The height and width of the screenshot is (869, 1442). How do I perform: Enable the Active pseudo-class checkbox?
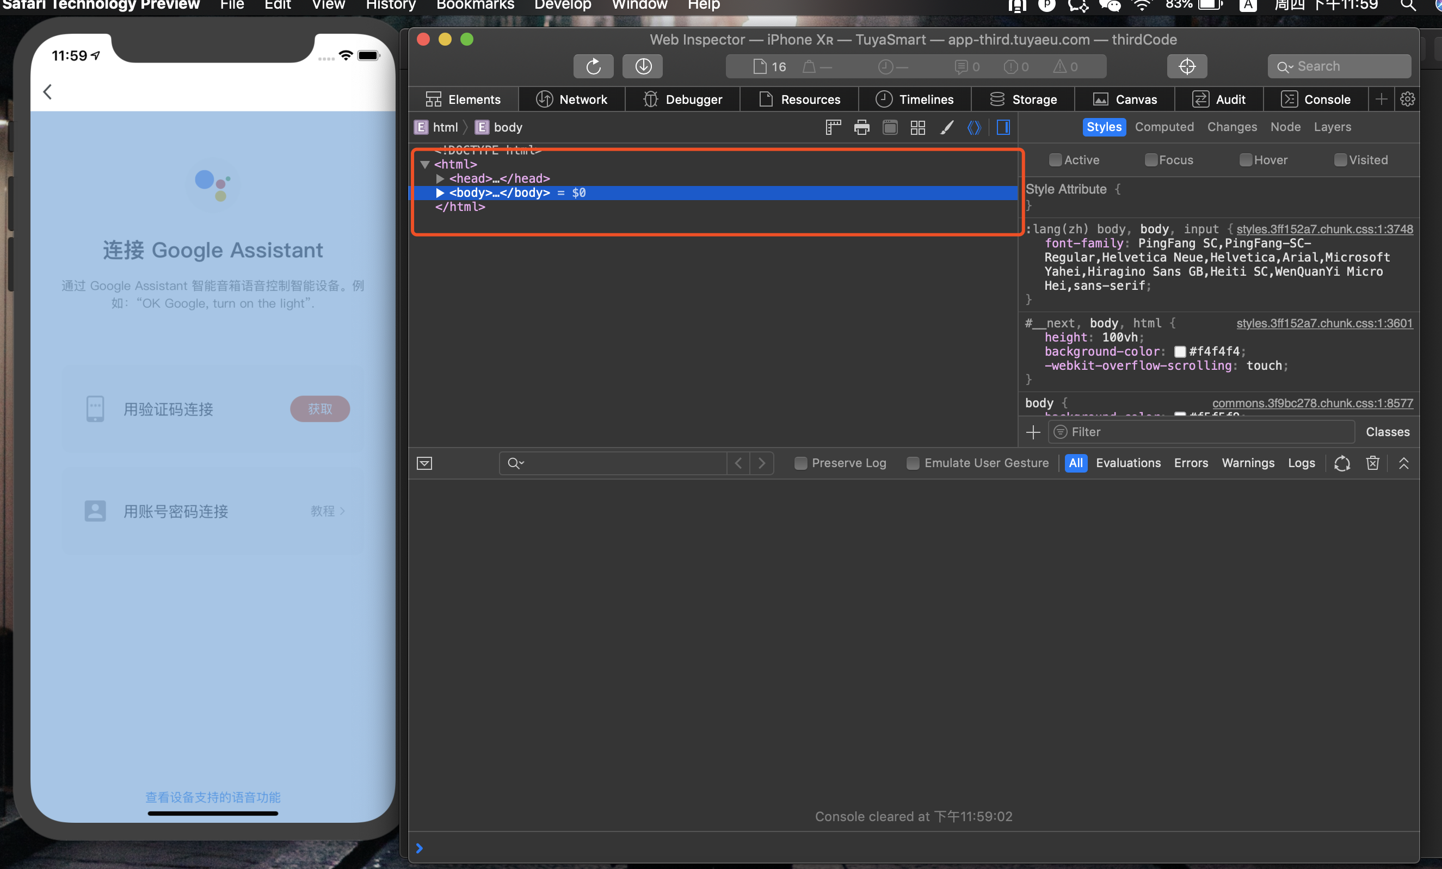click(x=1055, y=160)
